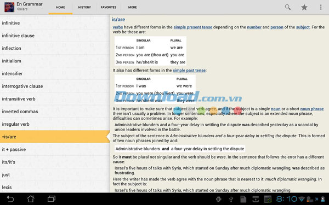Follow the 'noun phrase' link
Viewport: 329px width, 205px height.
pyautogui.click(x=312, y=109)
